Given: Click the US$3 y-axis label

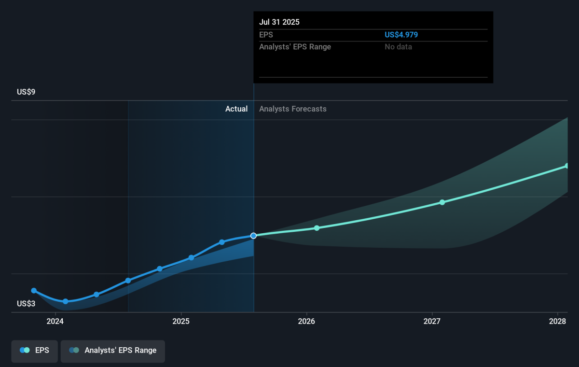Looking at the screenshot, I should [26, 304].
